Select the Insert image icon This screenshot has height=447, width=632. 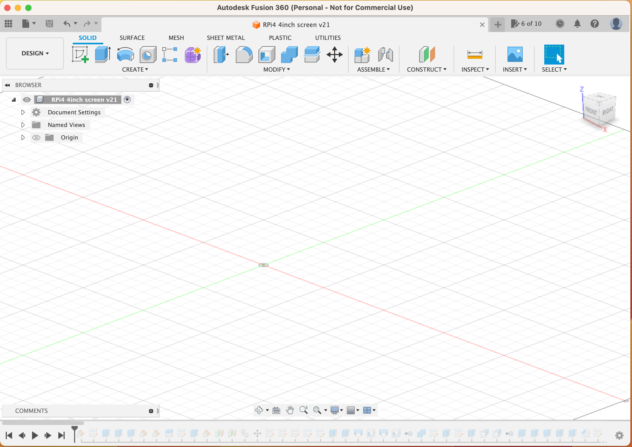tap(515, 54)
